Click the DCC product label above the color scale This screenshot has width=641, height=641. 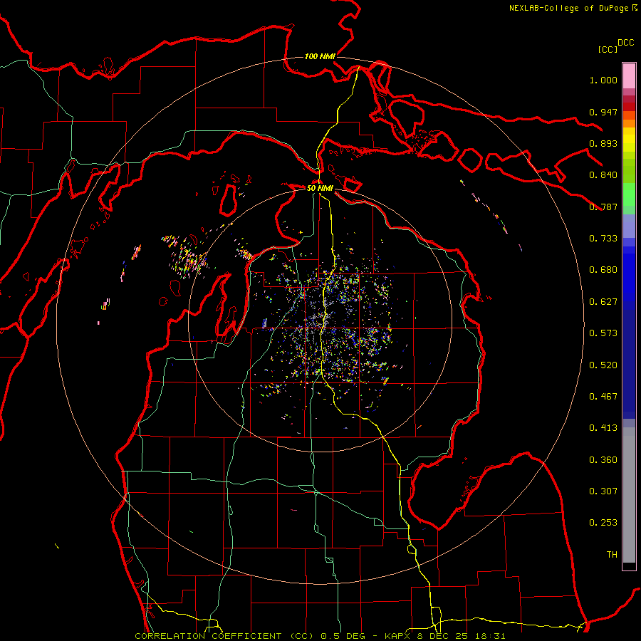click(x=625, y=43)
